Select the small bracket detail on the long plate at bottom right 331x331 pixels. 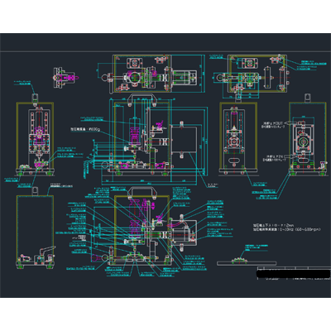pos(239,260)
